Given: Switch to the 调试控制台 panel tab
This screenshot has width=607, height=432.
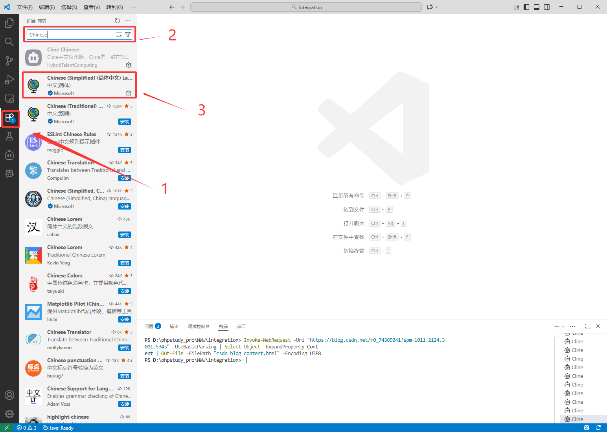Looking at the screenshot, I should pyautogui.click(x=199, y=326).
